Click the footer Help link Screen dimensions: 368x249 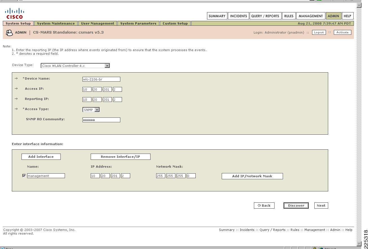point(349,230)
